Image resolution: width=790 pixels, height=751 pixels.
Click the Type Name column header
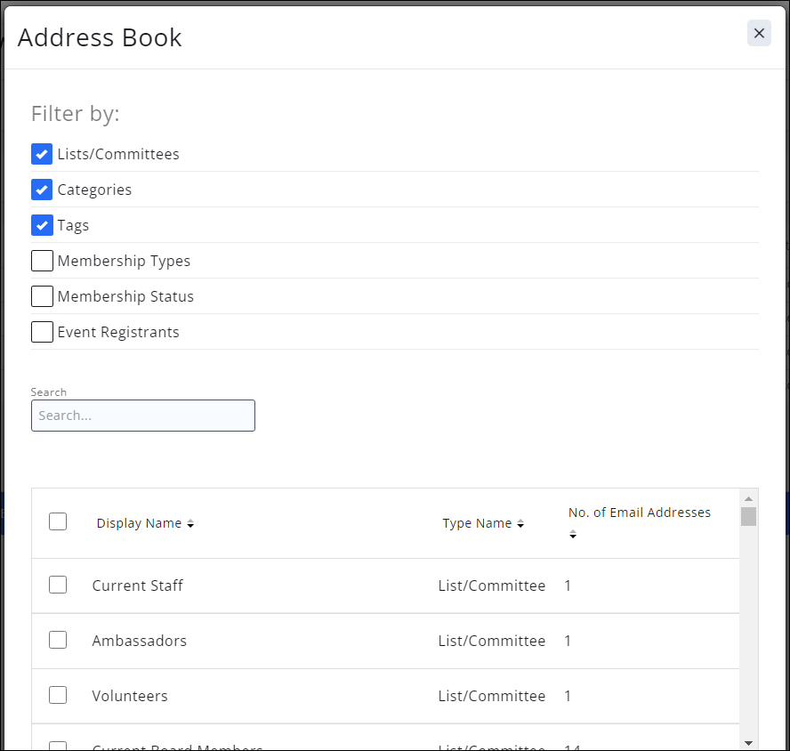[x=477, y=523]
